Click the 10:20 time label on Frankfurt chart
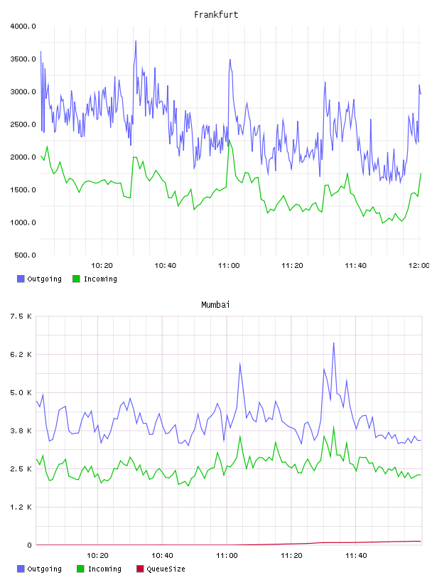 [x=102, y=266]
